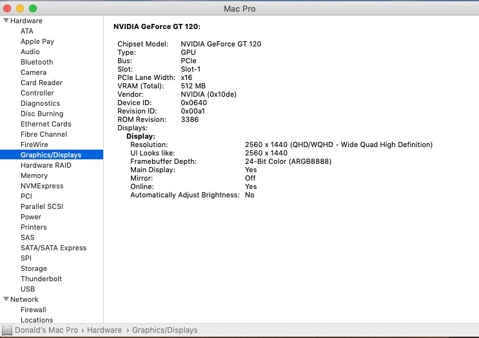Click the PCIe Lane Width value x16
Viewport: 479px width, 338px height.
point(186,77)
